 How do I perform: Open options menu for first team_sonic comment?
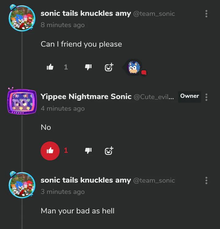tap(207, 14)
